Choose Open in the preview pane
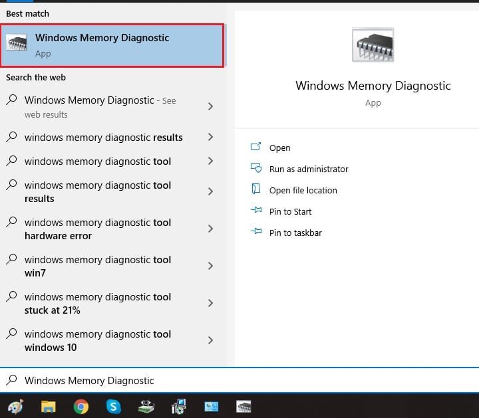Image resolution: width=479 pixels, height=418 pixels. tap(279, 148)
